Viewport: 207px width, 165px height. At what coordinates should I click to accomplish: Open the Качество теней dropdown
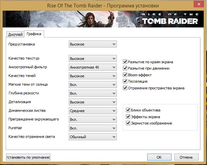tap(93, 76)
